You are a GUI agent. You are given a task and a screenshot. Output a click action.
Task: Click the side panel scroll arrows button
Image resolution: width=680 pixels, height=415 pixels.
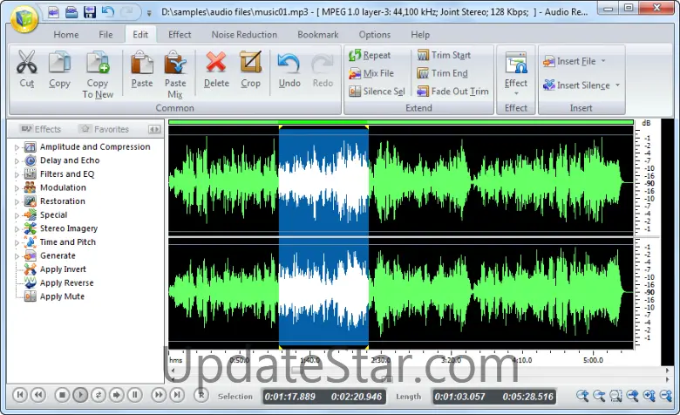point(154,129)
